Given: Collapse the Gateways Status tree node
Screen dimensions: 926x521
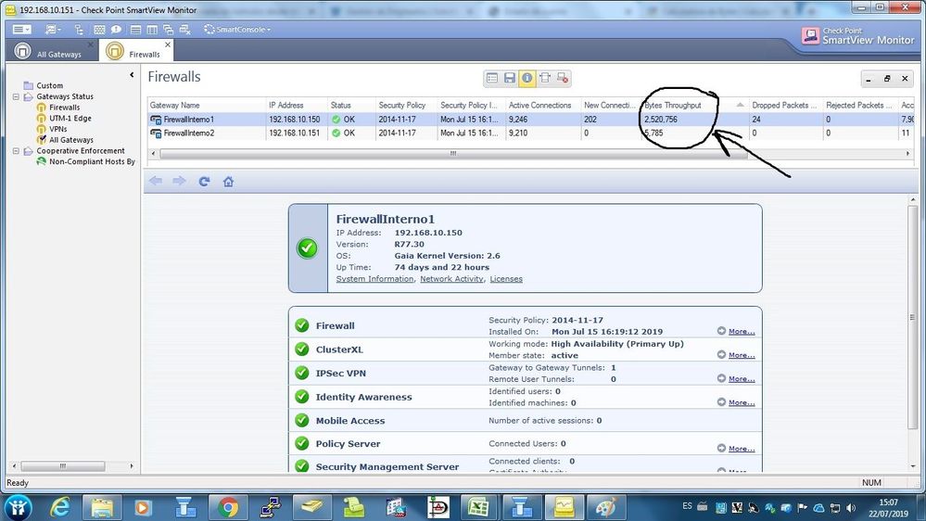Looking at the screenshot, I should (x=16, y=96).
